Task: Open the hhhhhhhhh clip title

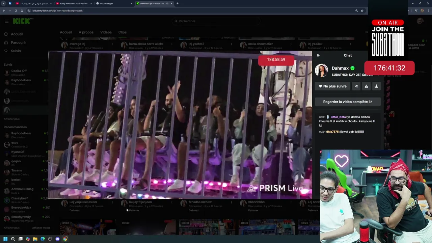Action: (256, 202)
